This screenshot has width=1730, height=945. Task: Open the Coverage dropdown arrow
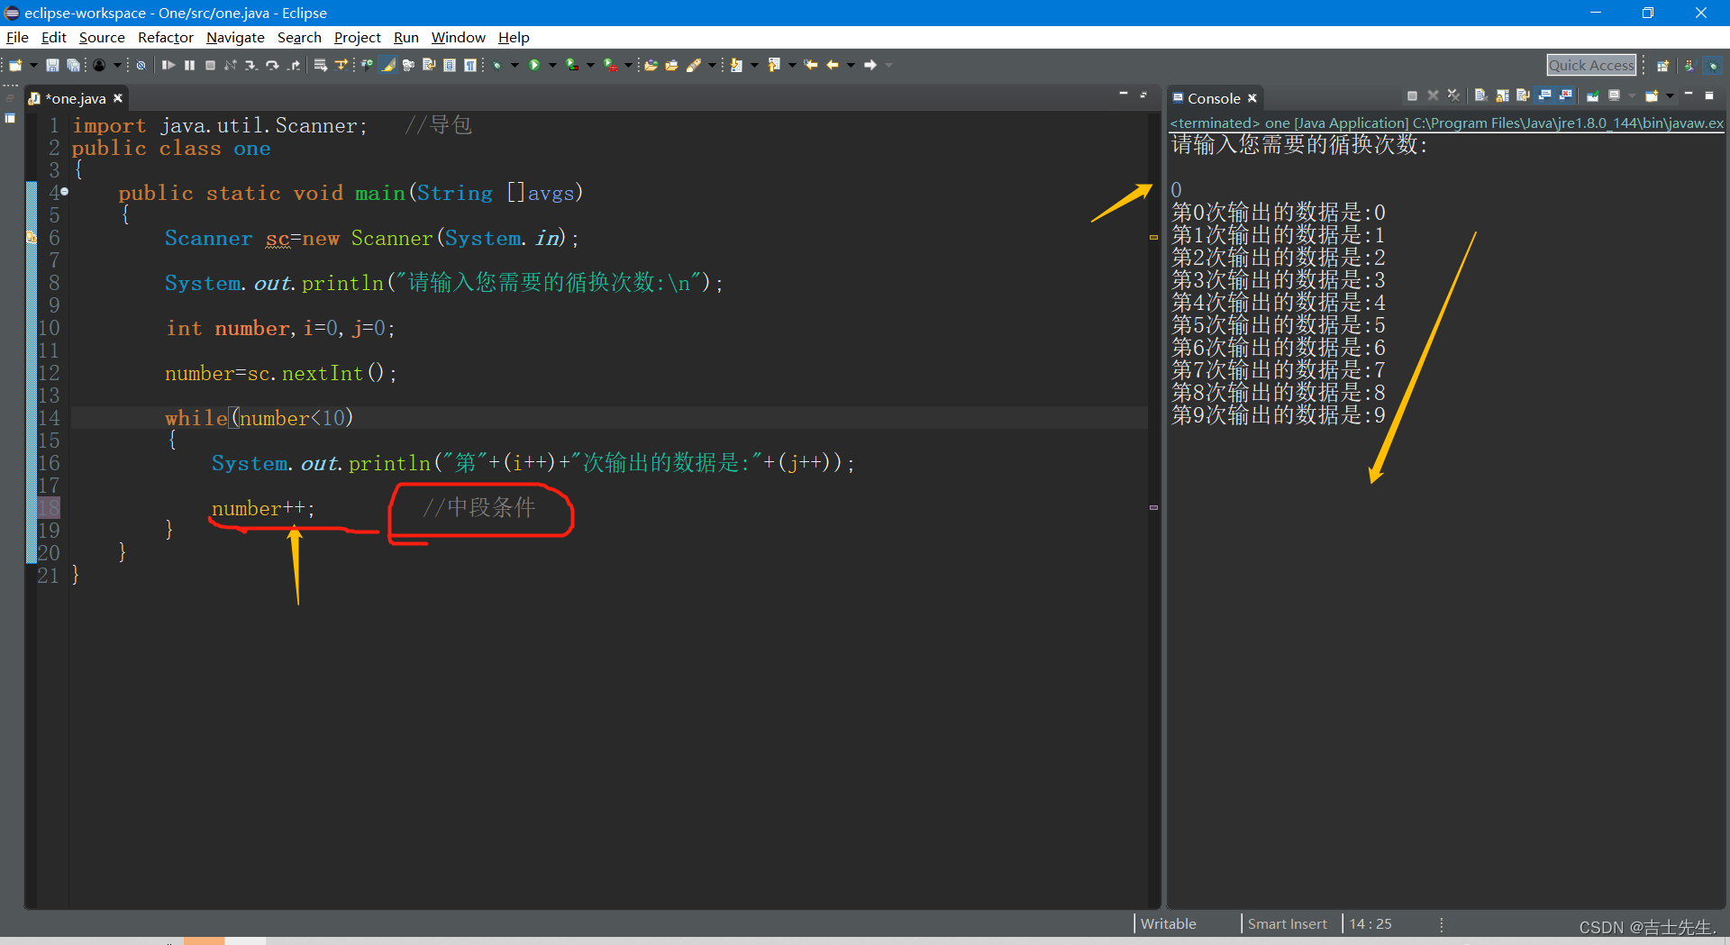coord(590,65)
